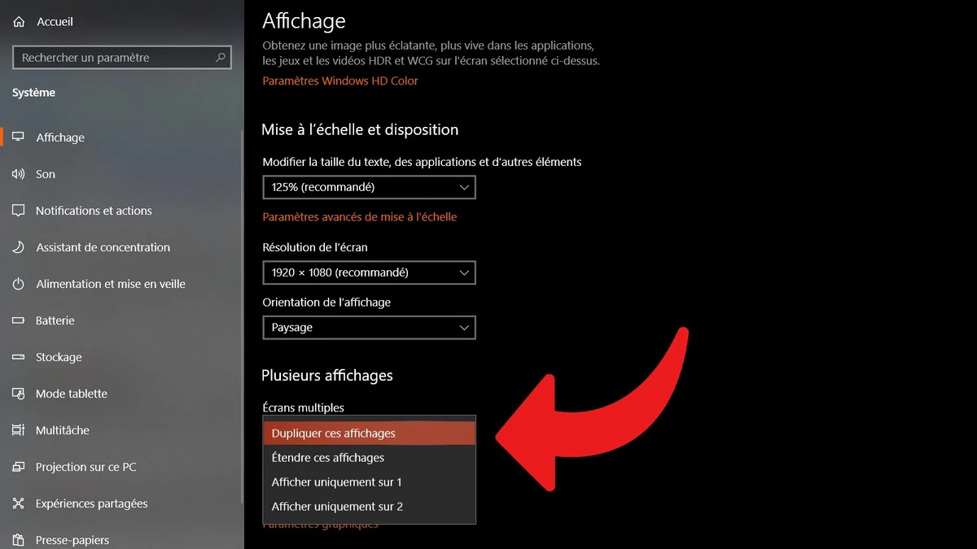Click the Accueil home icon
The image size is (977, 549).
[19, 22]
